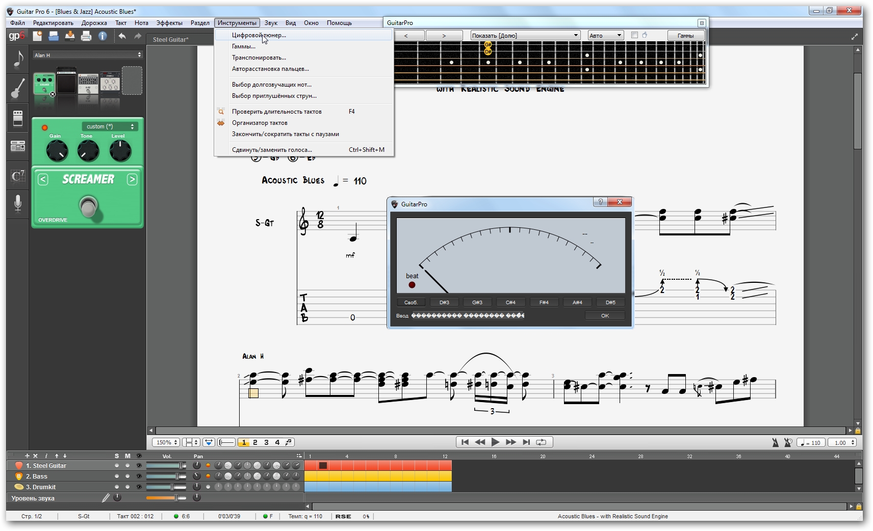Viewport: 873px width, 531px height.
Task: Click the Steel Guitar* document tab
Action: [170, 40]
